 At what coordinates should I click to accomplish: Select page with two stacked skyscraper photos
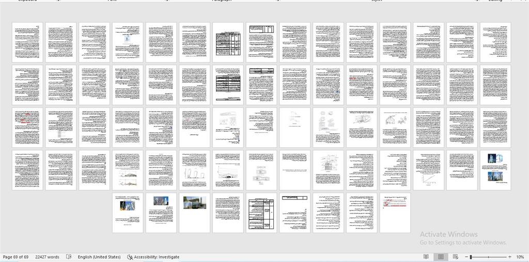tap(495, 170)
